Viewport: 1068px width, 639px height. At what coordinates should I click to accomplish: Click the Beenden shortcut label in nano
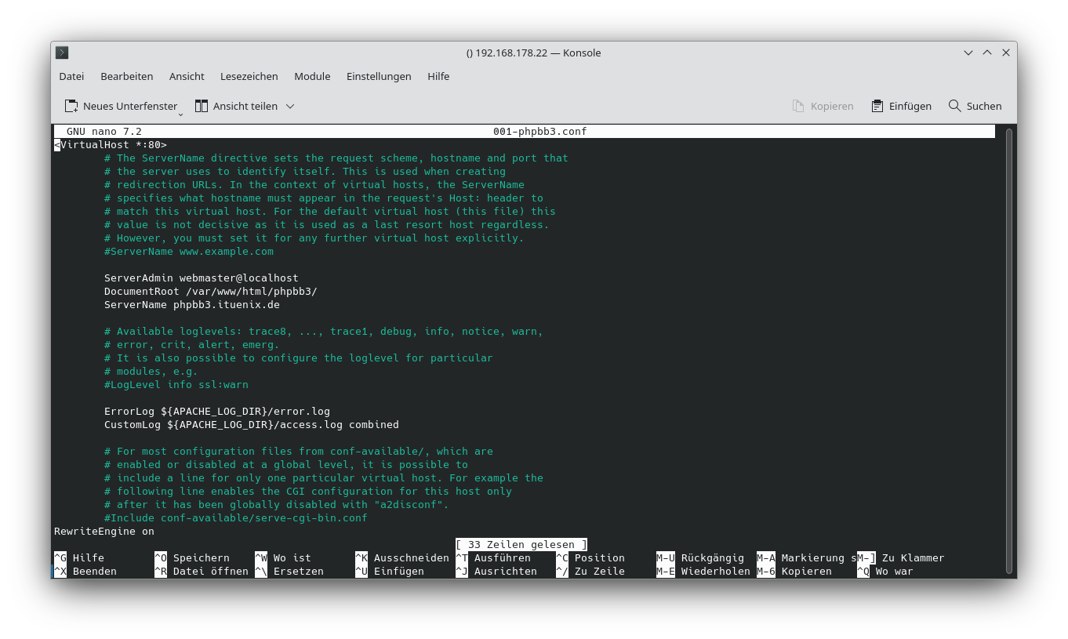[94, 571]
